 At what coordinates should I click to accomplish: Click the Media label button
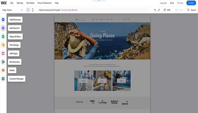[12, 70]
